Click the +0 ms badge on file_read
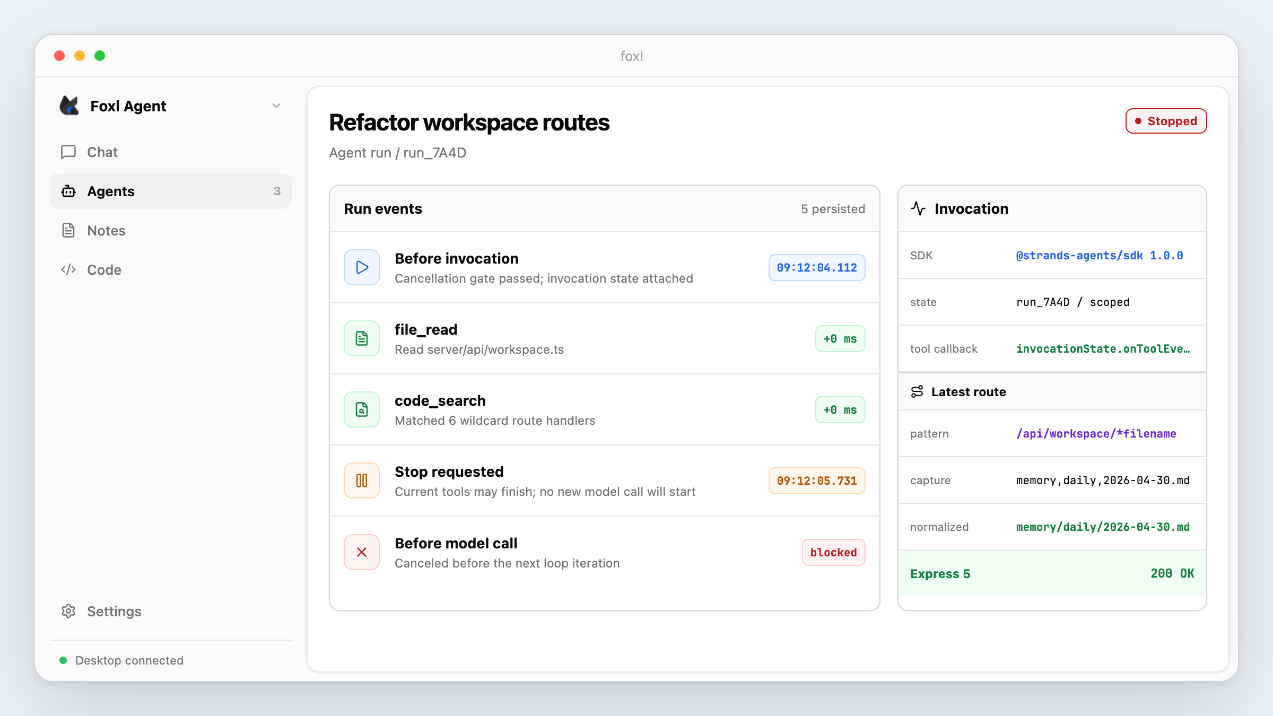The height and width of the screenshot is (716, 1273). click(x=840, y=338)
